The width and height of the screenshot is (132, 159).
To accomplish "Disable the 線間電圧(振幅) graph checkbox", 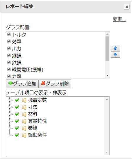I will 9,69.
